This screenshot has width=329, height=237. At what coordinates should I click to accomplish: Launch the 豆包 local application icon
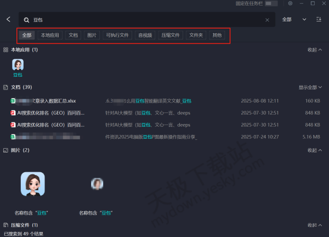tap(18, 65)
